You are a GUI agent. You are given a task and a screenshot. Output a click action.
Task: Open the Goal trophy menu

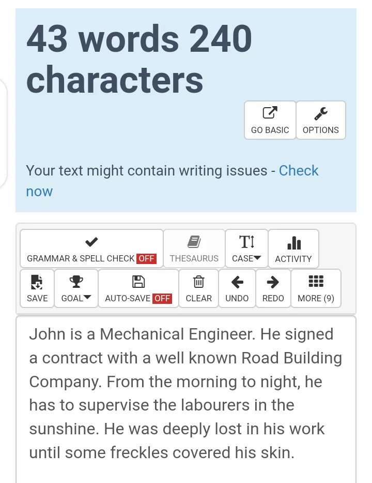[76, 282]
